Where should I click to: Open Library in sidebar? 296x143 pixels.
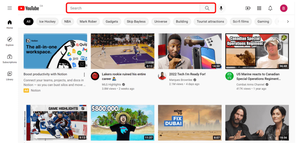[x=10, y=76]
